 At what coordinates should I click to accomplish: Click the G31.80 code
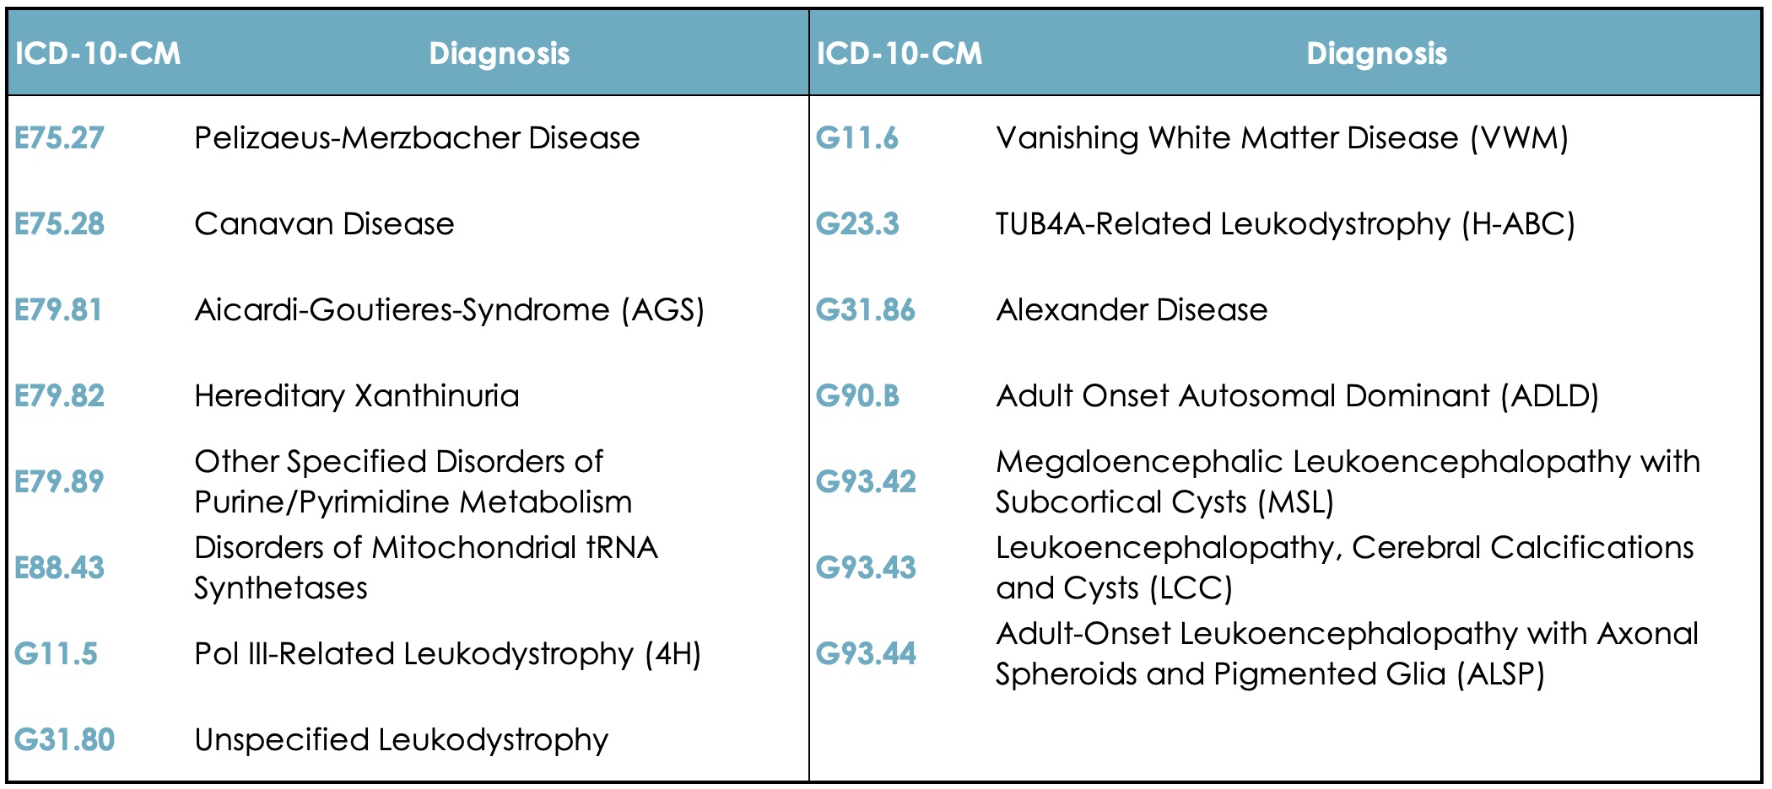[64, 739]
